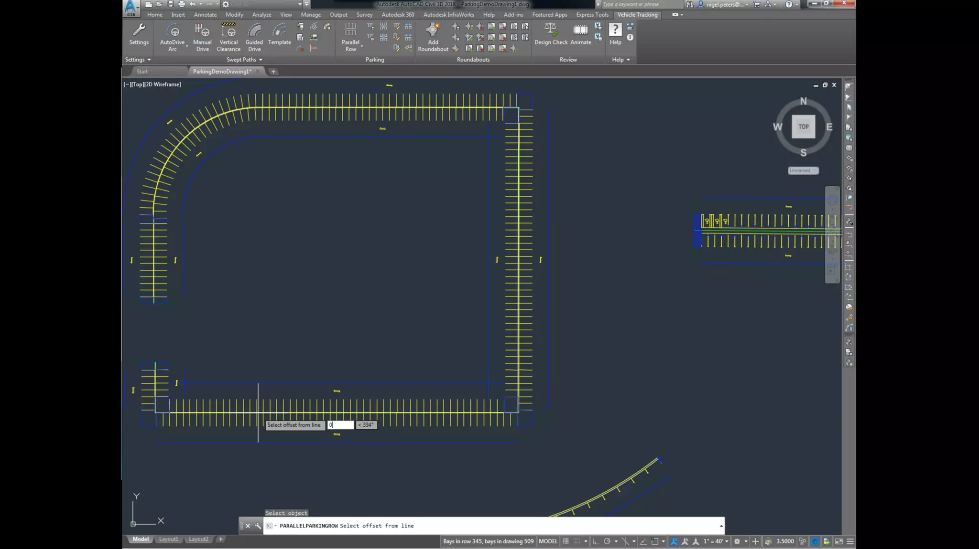Toggle the drawing grid display in status bar
Viewport: 979px width, 549px height.
566,541
